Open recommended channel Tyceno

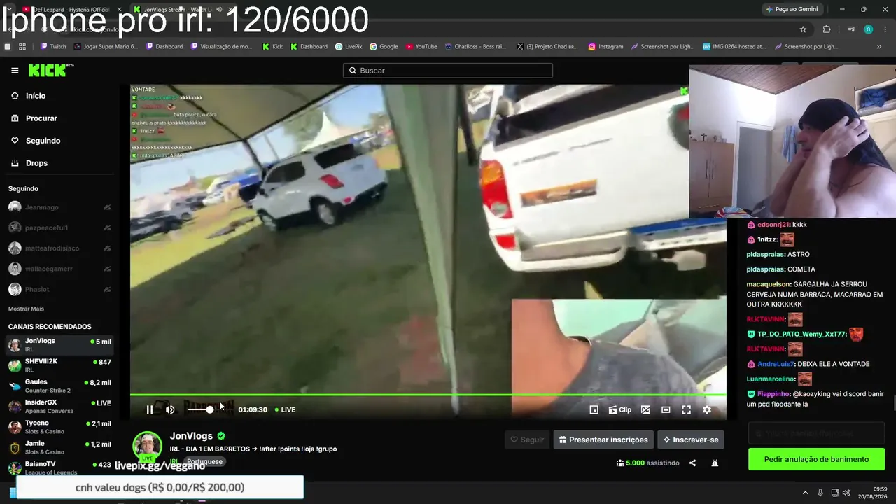[x=59, y=427]
